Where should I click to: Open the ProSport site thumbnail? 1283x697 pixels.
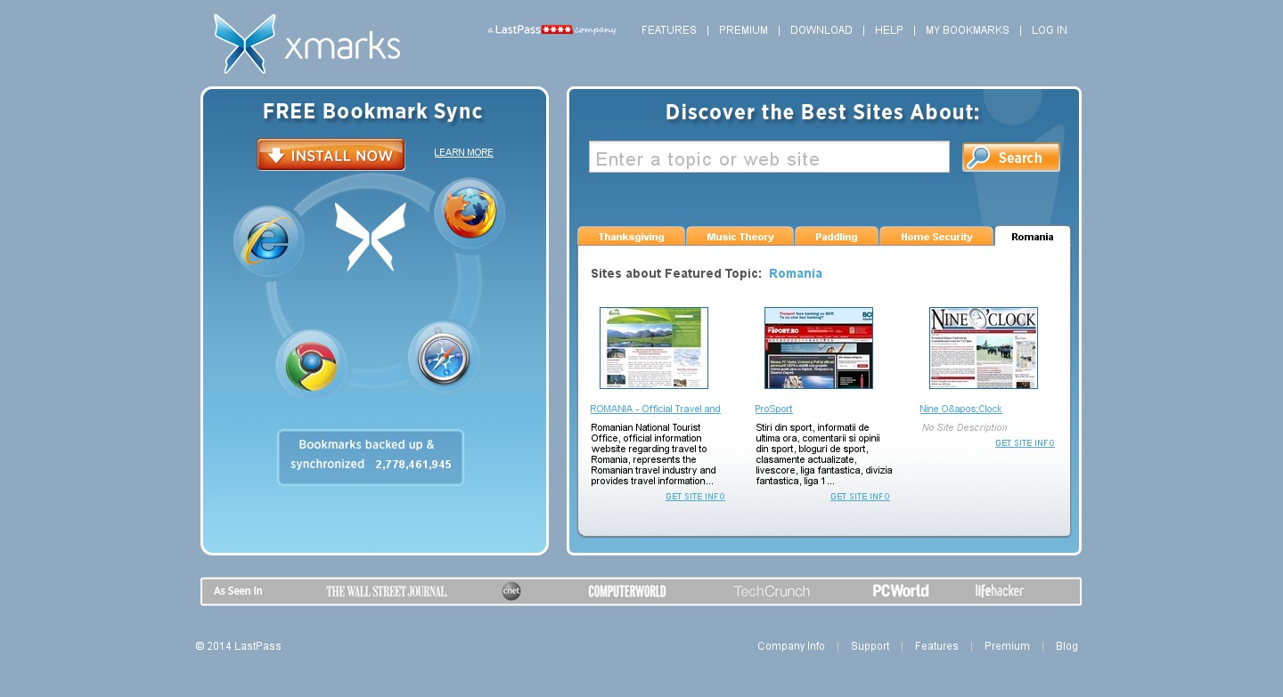click(818, 348)
